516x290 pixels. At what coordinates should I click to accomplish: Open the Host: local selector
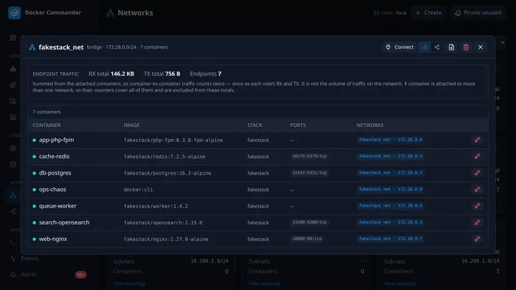390,13
